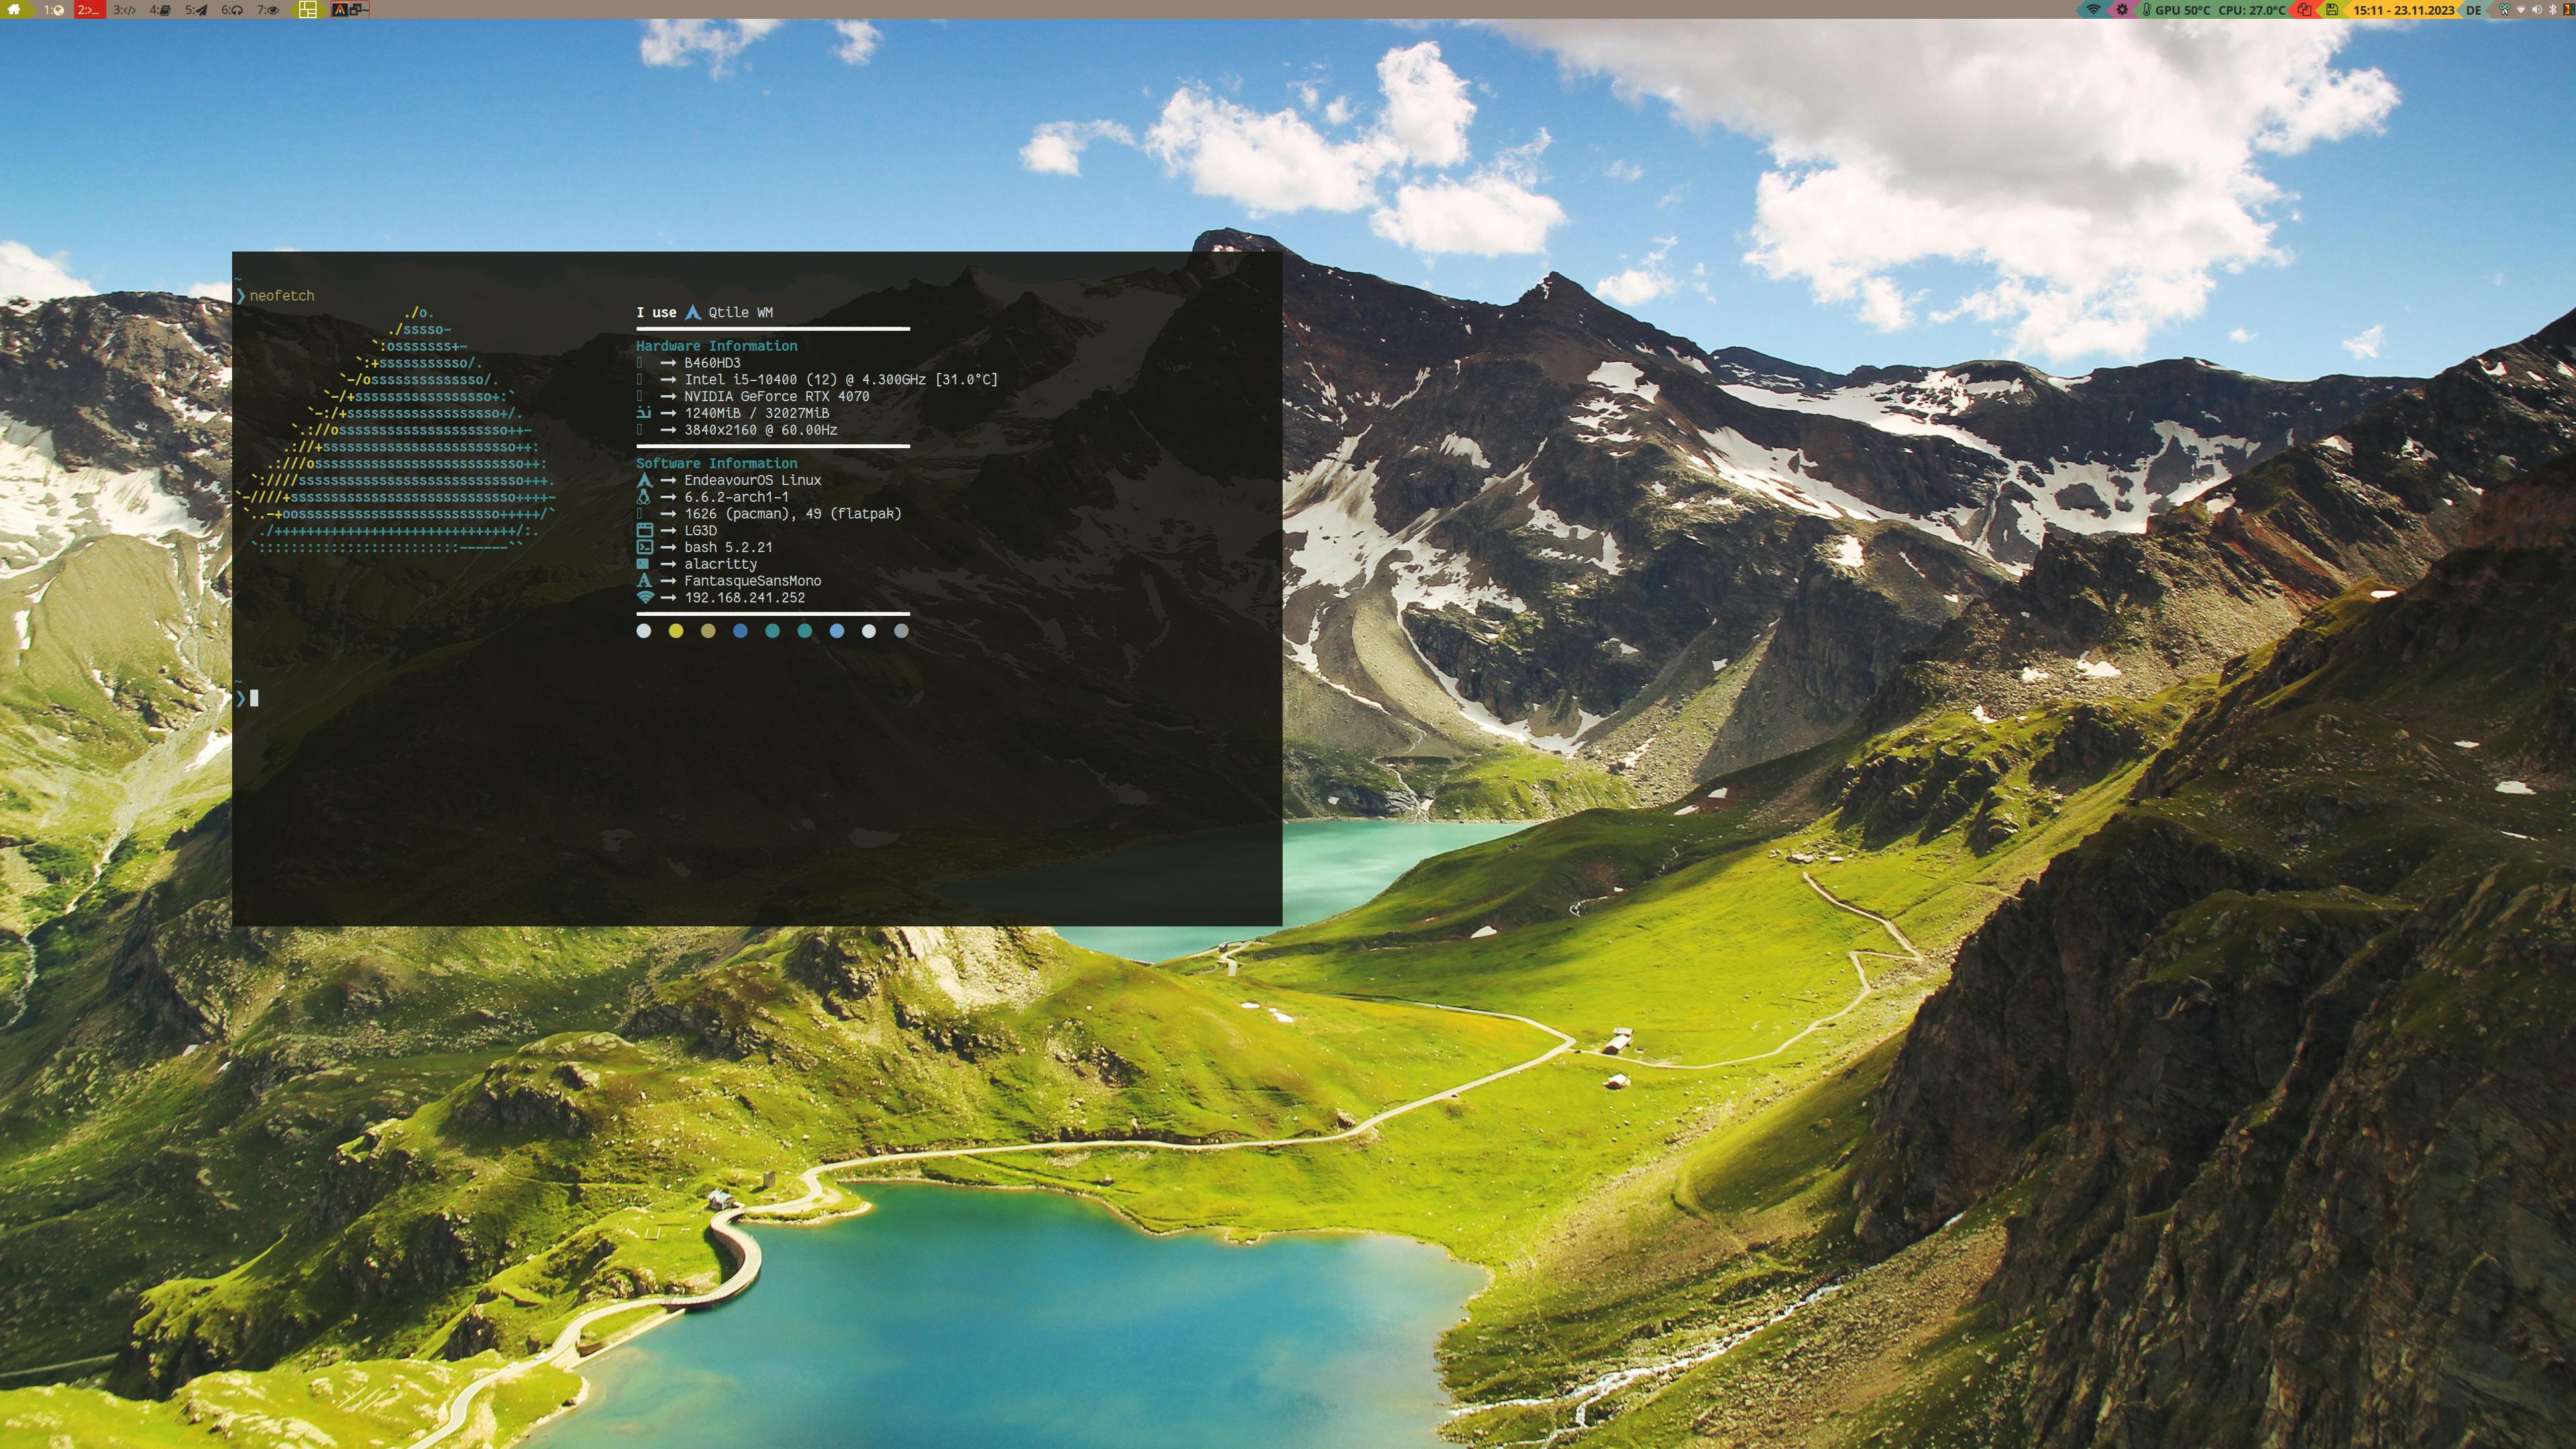Switch to workspace 6 headphones group
This screenshot has height=1449, width=2576.
coord(232,10)
